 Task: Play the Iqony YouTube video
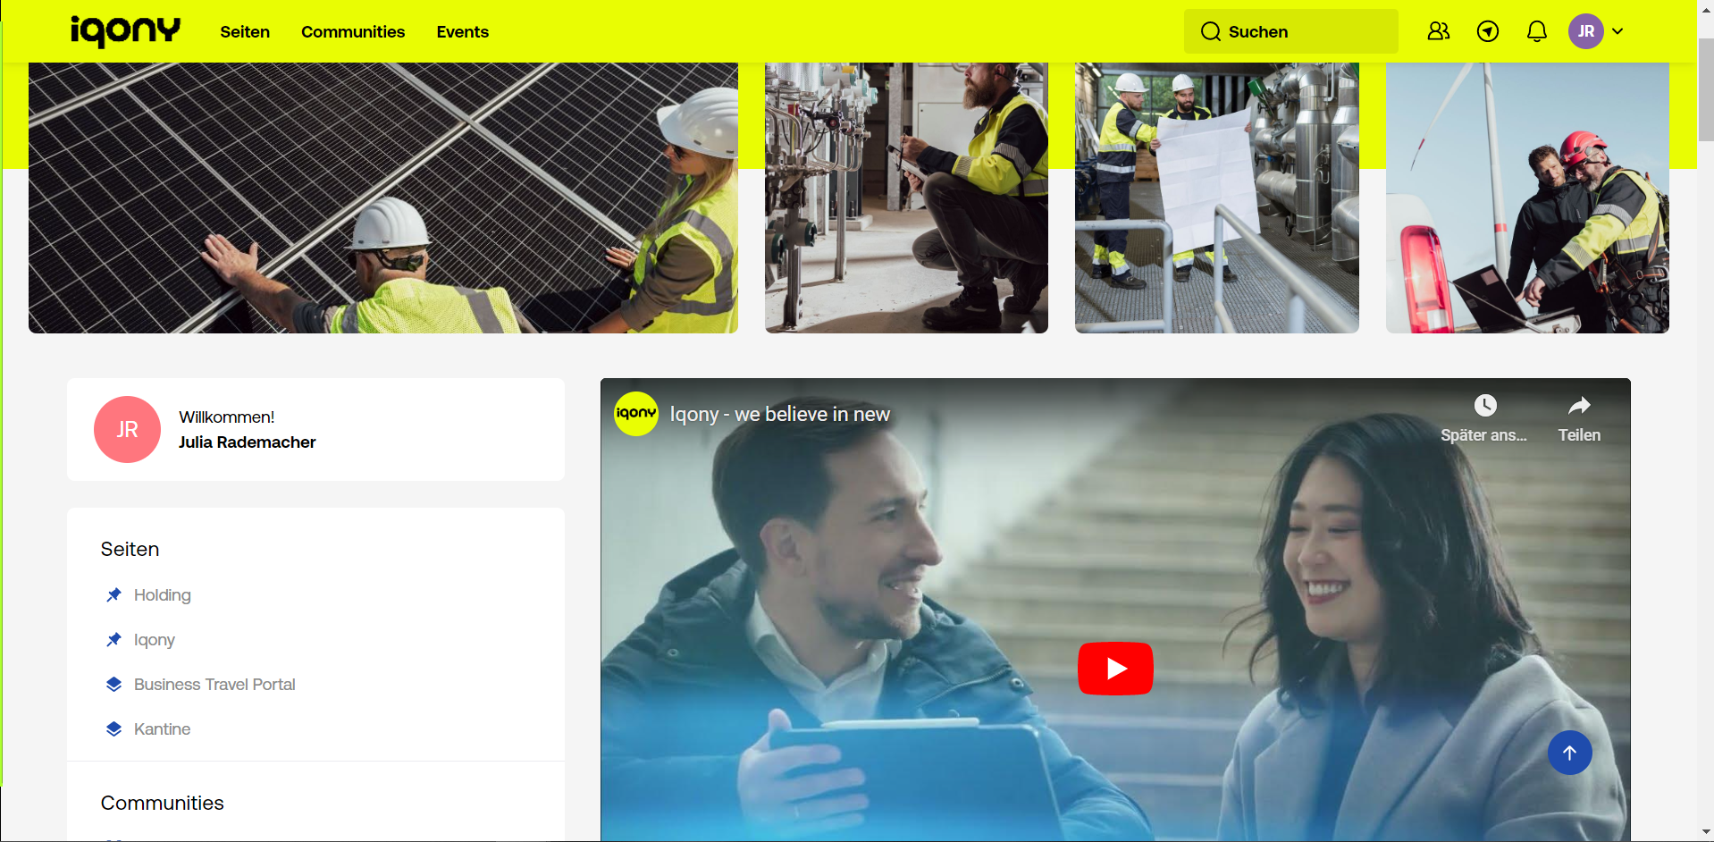(1114, 668)
